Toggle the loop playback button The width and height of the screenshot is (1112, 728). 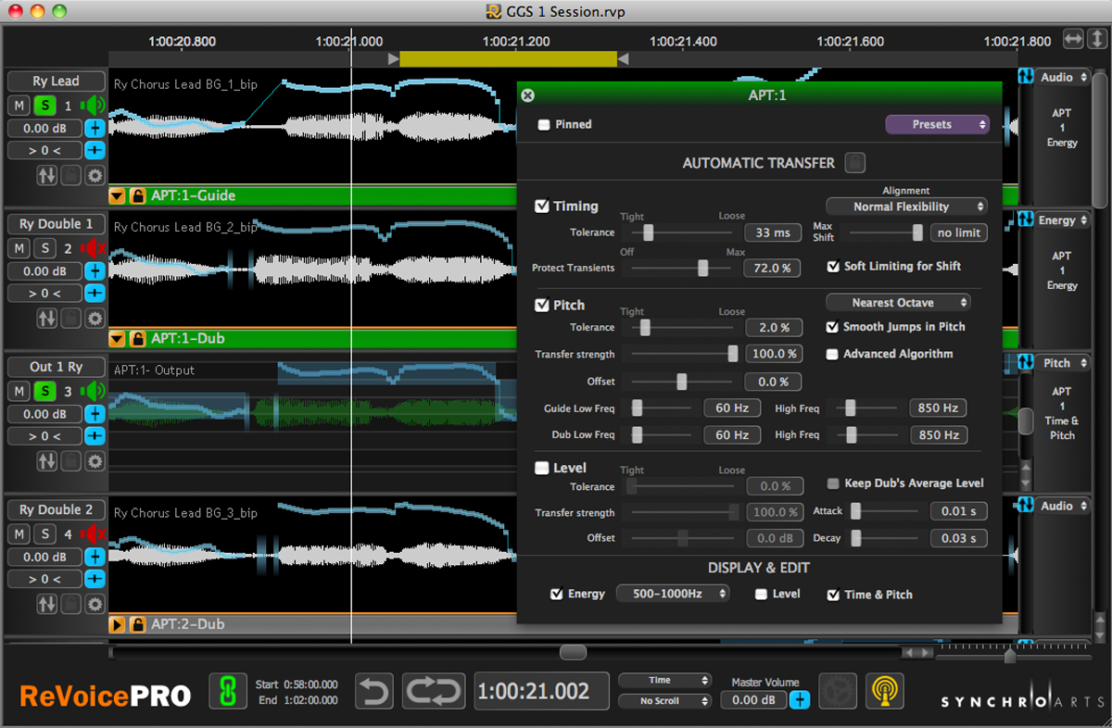pos(434,692)
